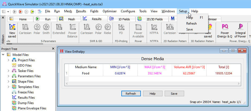The width and height of the screenshot is (251, 111).
Task: Click the third gray circle toolbar icon
Action: pos(26,12)
